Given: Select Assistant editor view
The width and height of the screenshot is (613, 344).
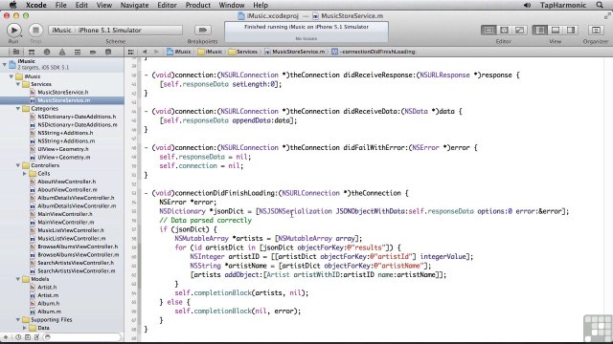Looking at the screenshot, I should (504, 30).
